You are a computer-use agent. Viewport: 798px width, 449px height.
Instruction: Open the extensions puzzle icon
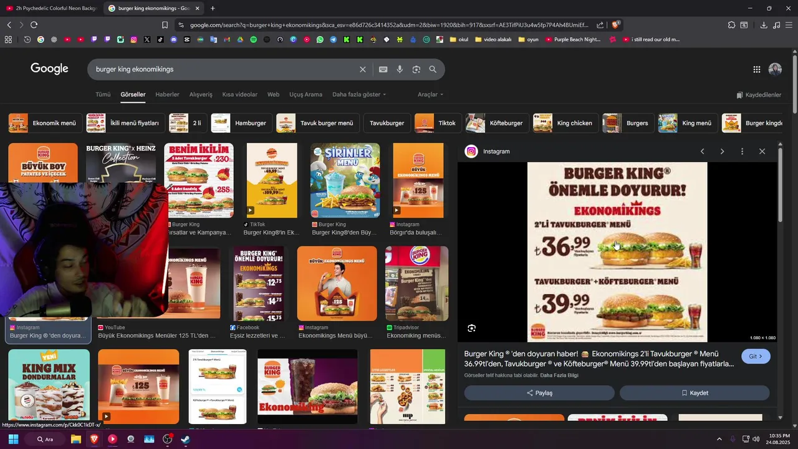coord(731,25)
